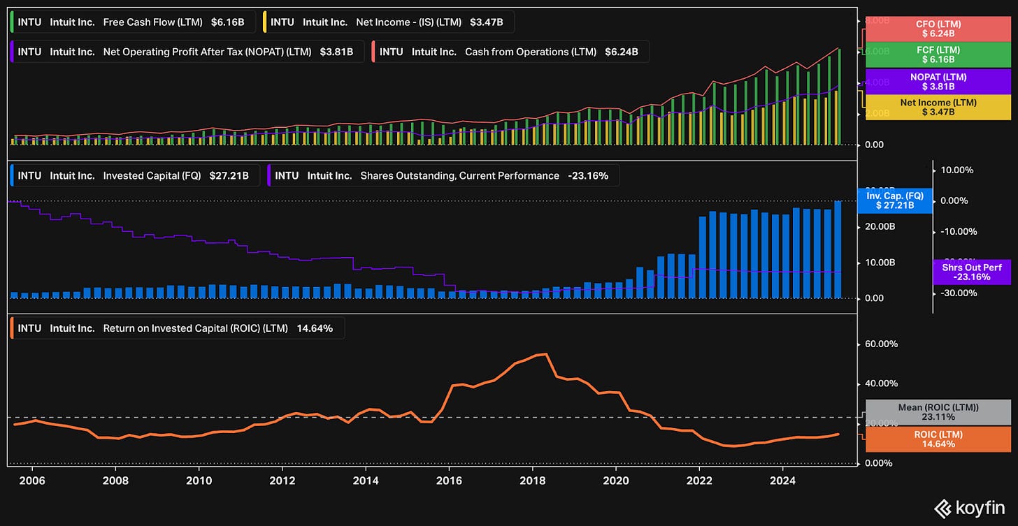Image resolution: width=1018 pixels, height=526 pixels.
Task: Click the 20.00B invested capital axis label
Action: 881,226
